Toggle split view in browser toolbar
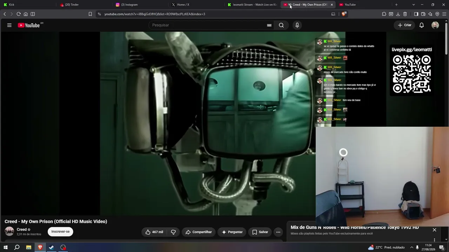Image resolution: width=449 pixels, height=252 pixels. click(33, 14)
